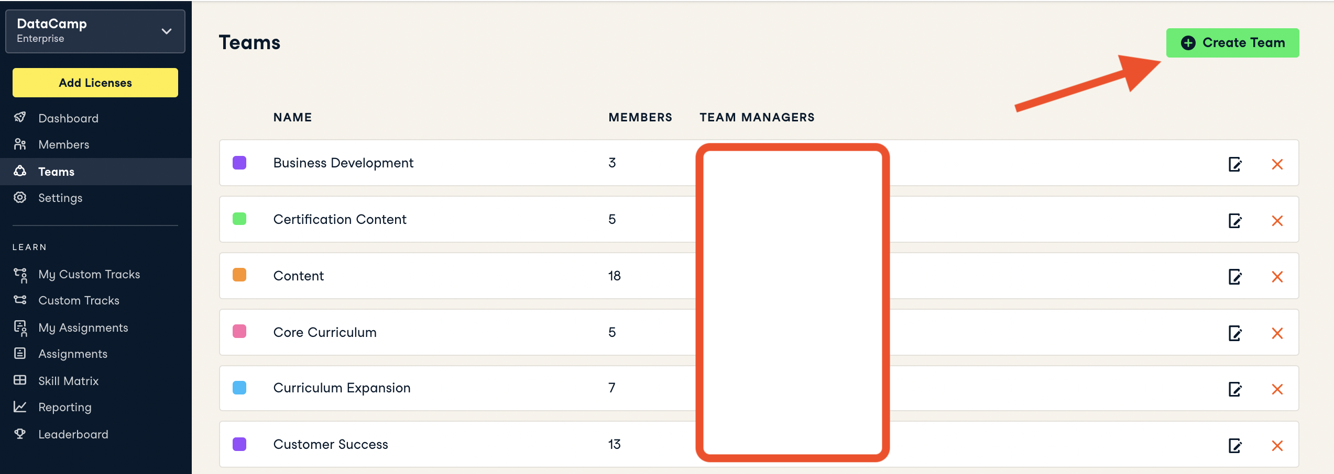Open the Assignments page in sidebar
This screenshot has height=474, width=1334.
point(73,354)
